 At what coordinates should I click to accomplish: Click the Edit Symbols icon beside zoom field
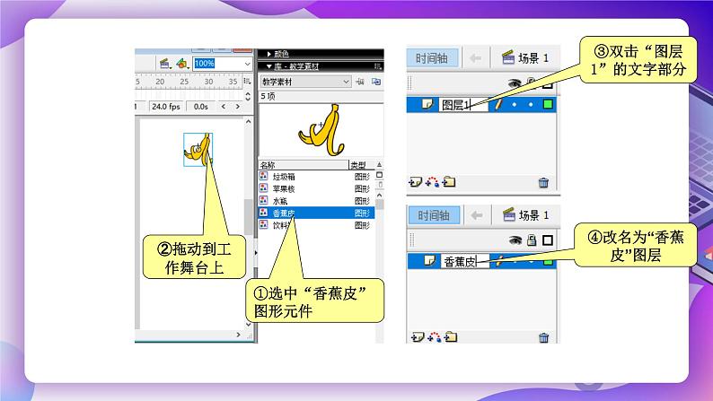tap(182, 64)
